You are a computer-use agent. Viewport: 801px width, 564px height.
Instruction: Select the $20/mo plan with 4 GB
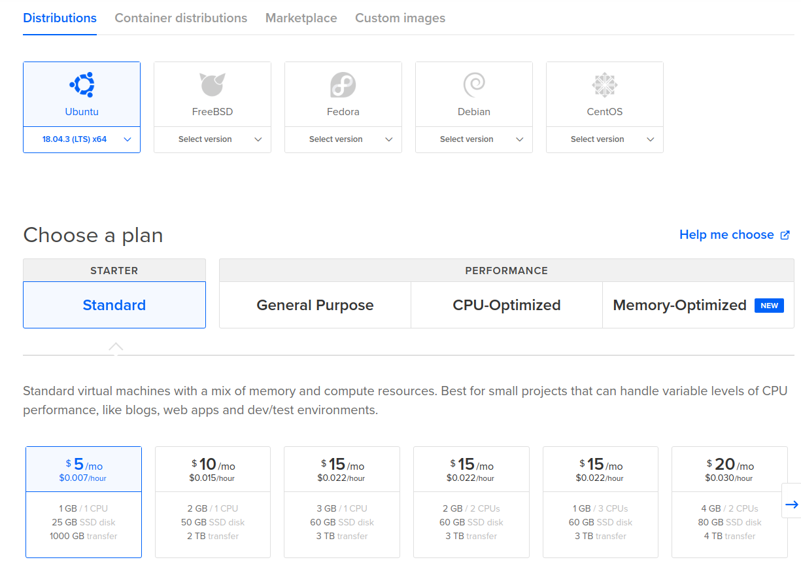729,502
